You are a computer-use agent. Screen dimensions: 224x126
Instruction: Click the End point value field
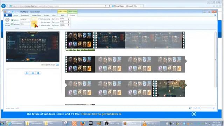pyautogui.click(x=64, y=25)
